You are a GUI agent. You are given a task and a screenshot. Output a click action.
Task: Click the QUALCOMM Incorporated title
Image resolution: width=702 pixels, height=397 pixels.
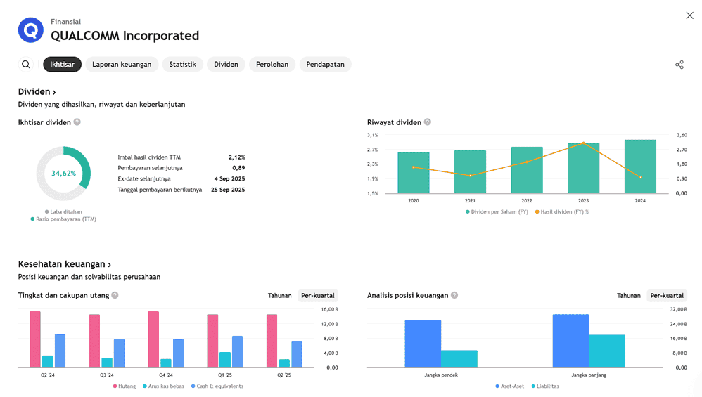tap(125, 36)
